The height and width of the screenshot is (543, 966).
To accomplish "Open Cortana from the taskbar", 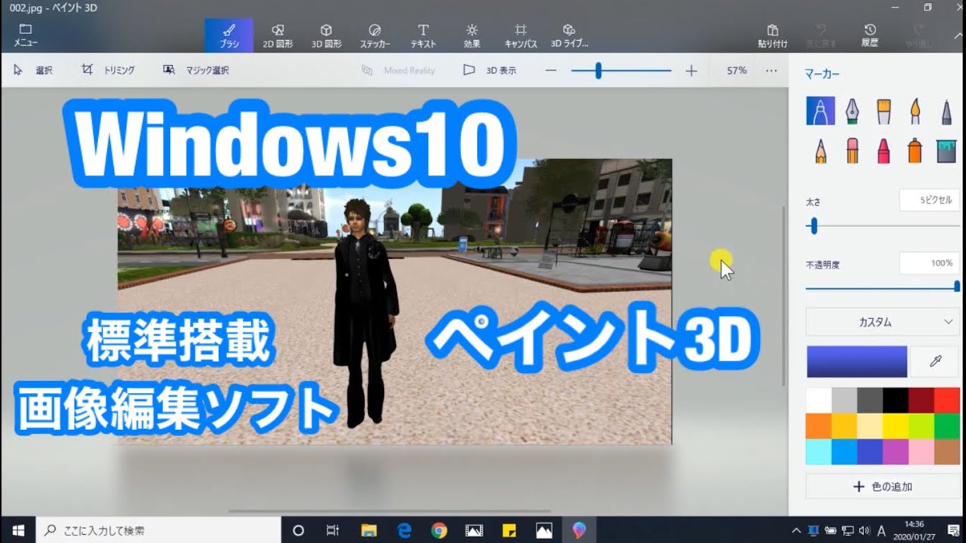I will pos(298,530).
